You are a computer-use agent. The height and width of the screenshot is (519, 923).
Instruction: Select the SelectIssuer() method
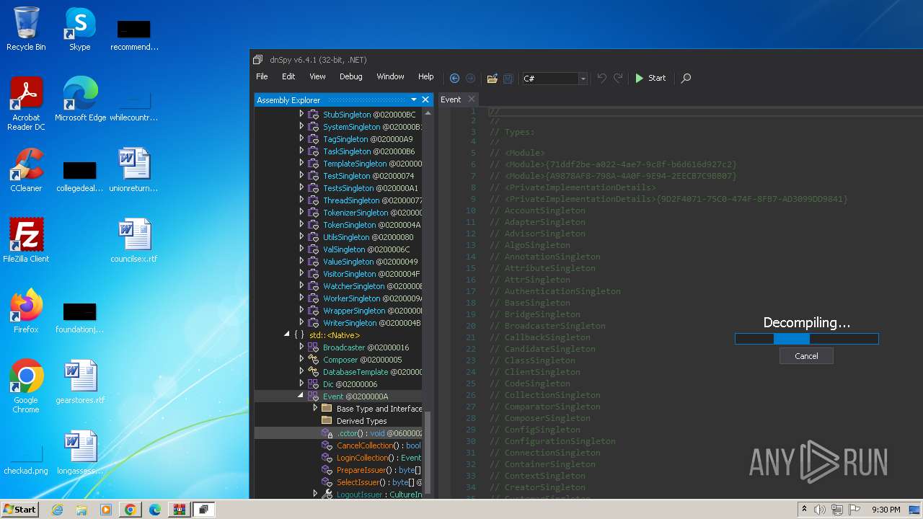(371, 482)
